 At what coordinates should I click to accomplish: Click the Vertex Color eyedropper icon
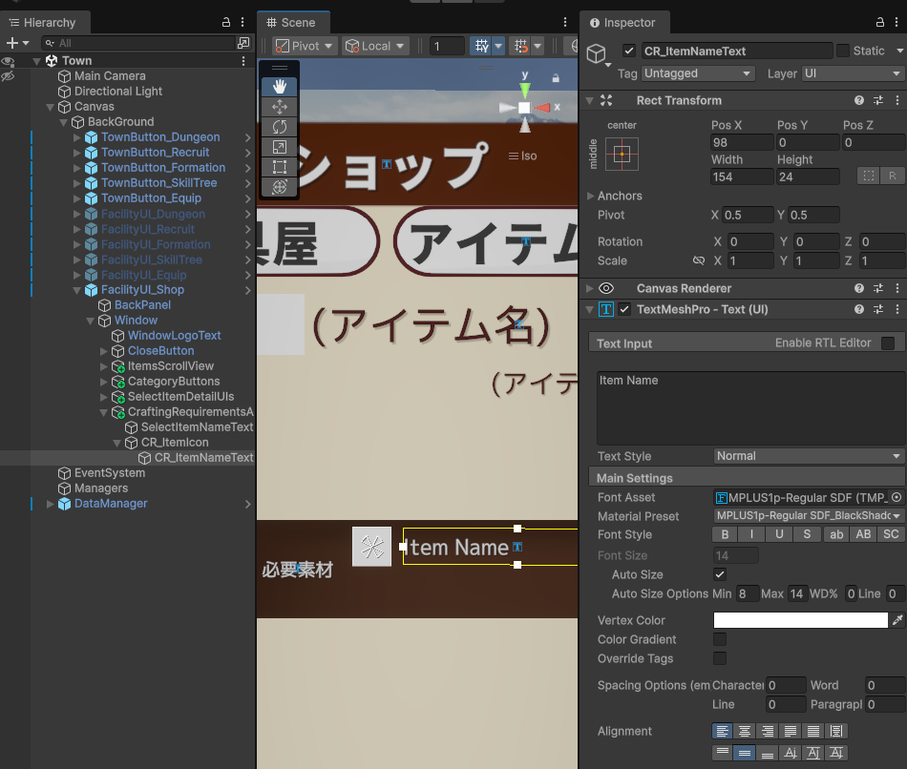point(897,620)
